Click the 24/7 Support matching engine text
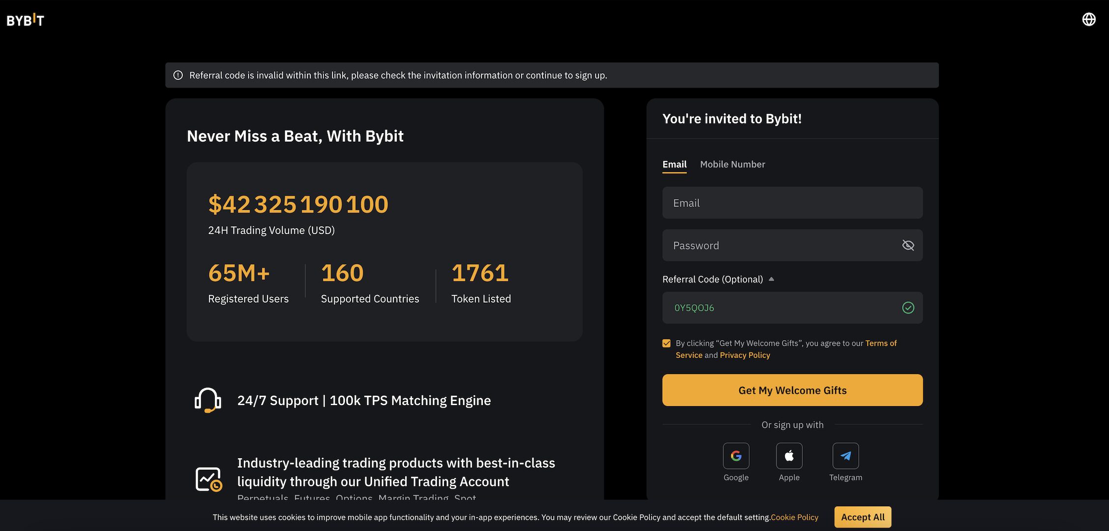The height and width of the screenshot is (531, 1109). click(364, 400)
